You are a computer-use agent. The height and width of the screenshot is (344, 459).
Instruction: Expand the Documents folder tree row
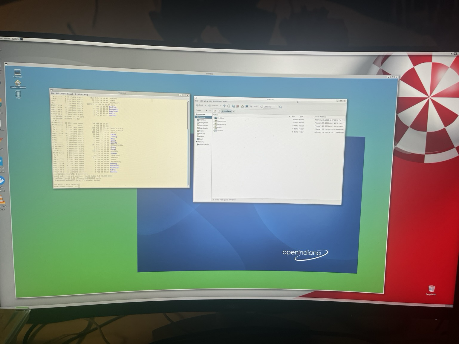point(213,121)
